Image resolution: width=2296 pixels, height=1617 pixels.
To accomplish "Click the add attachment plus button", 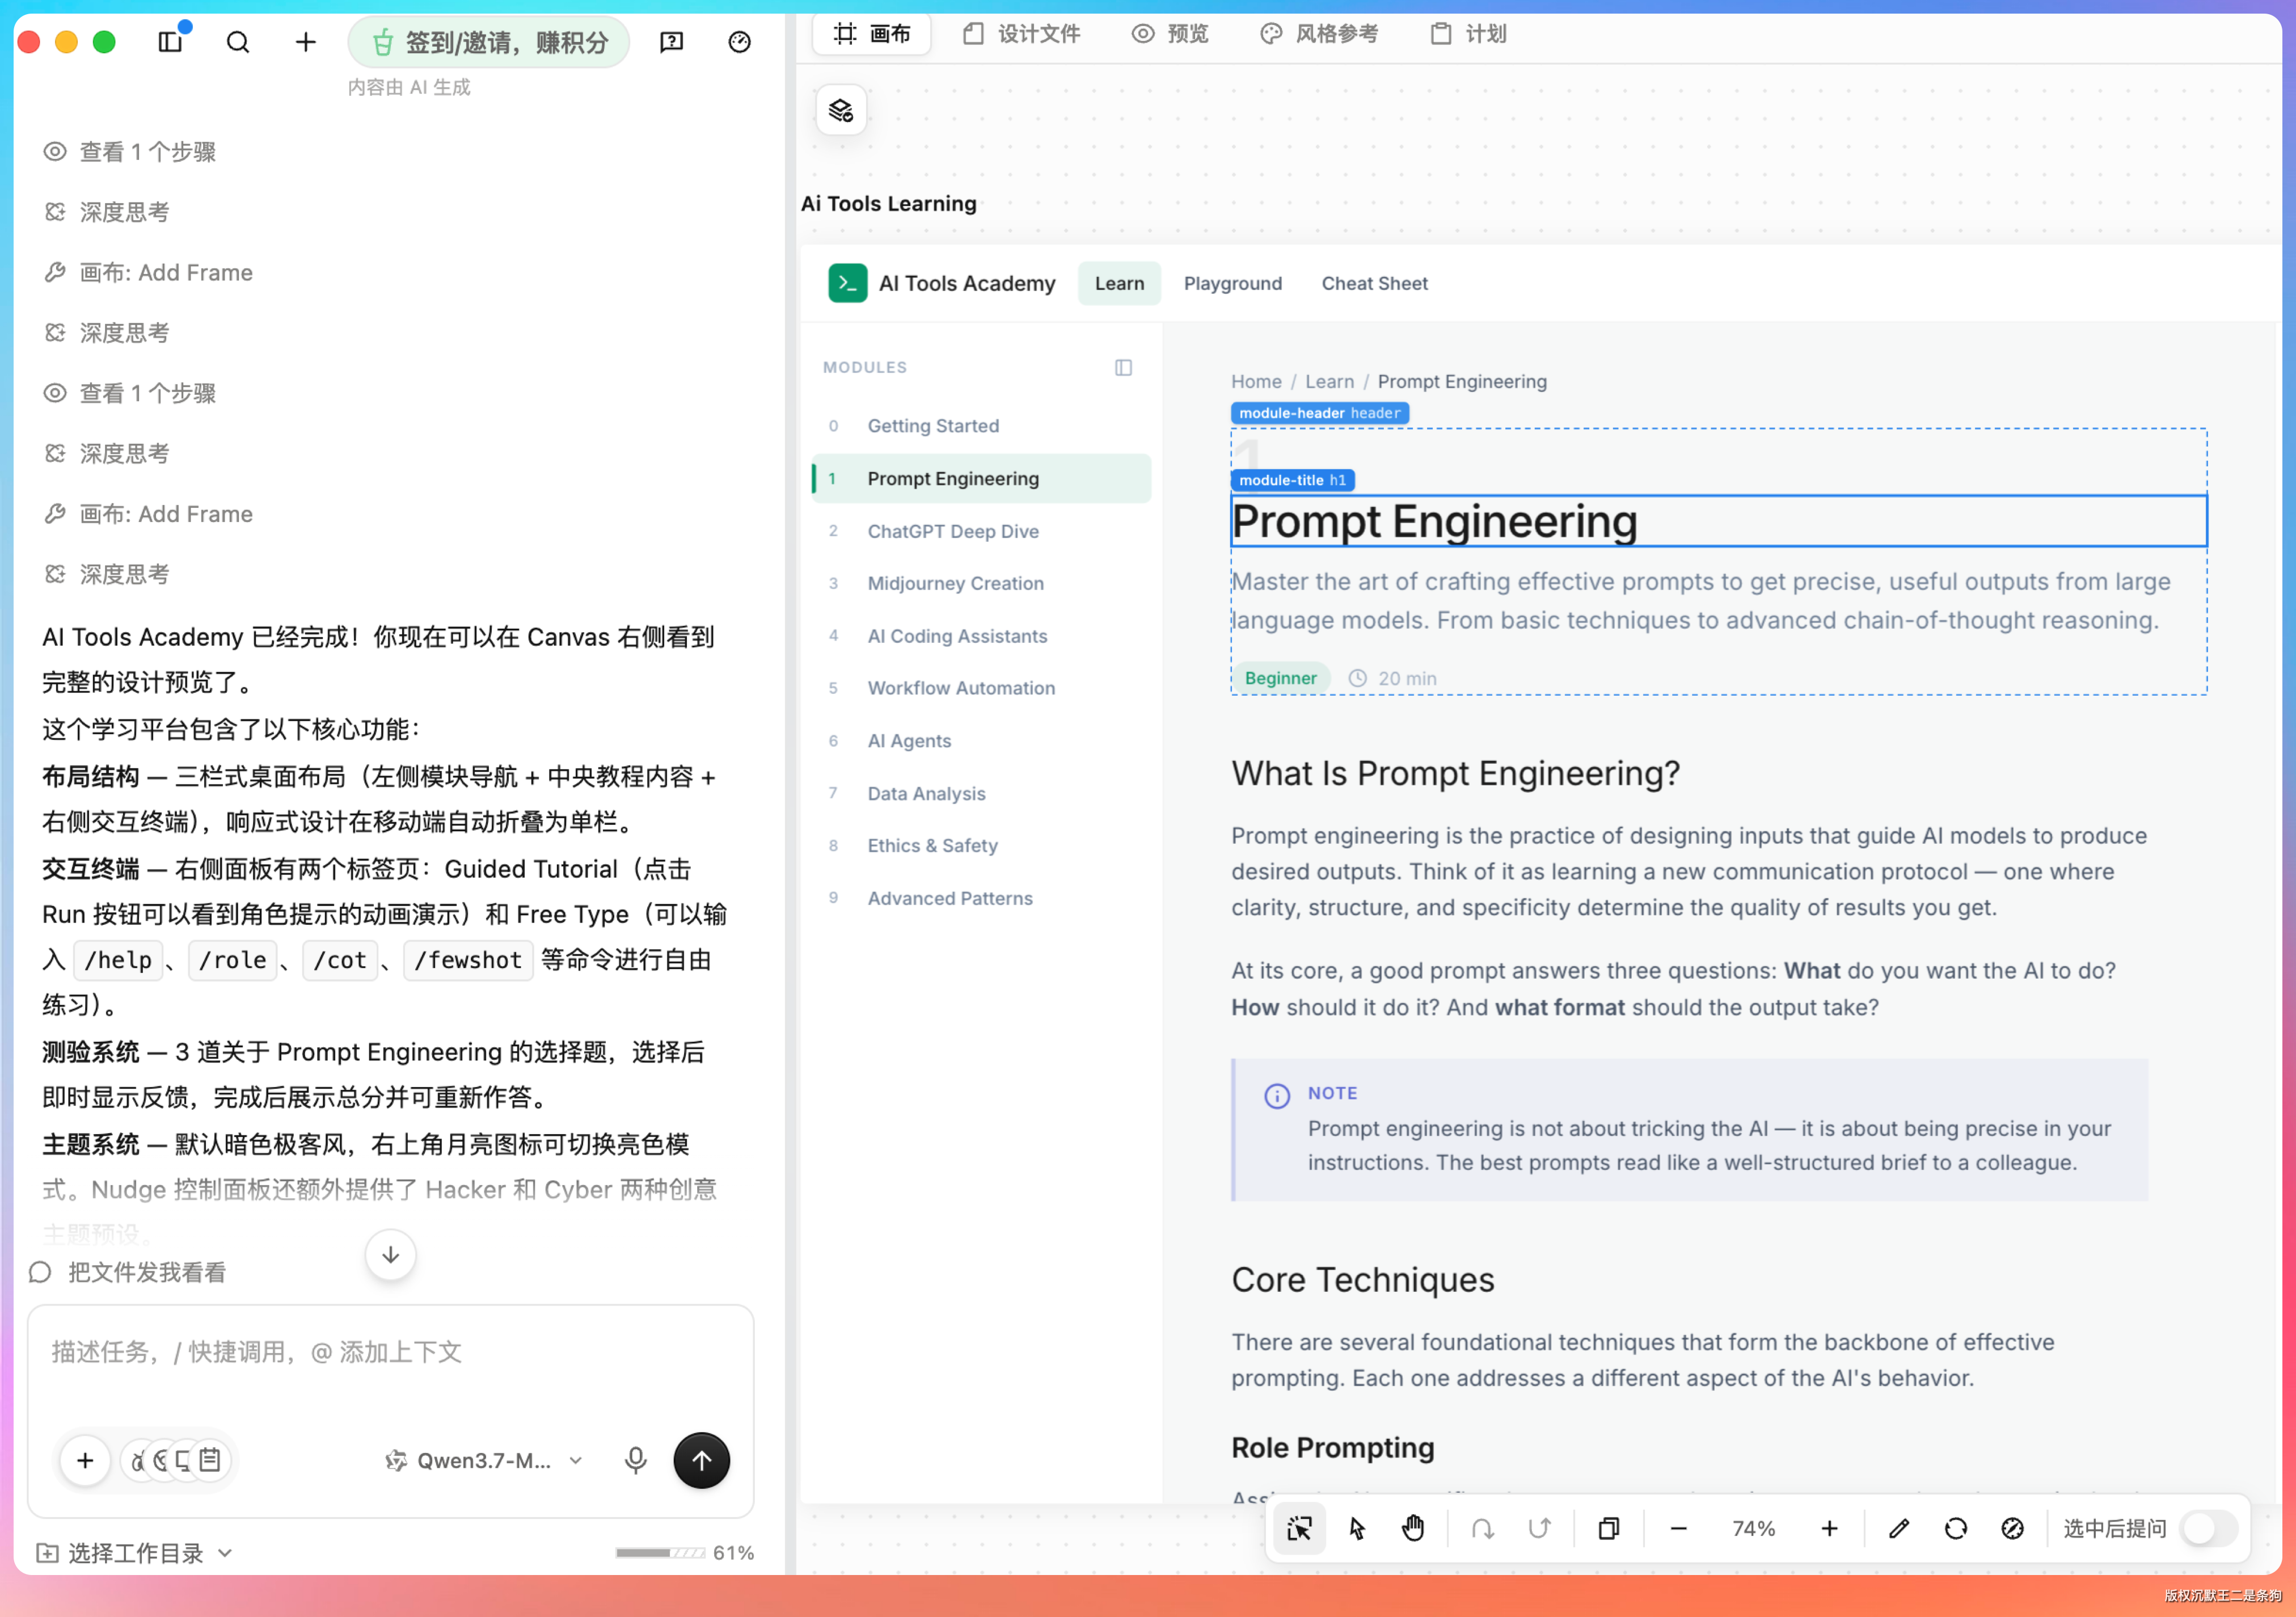I will (85, 1461).
